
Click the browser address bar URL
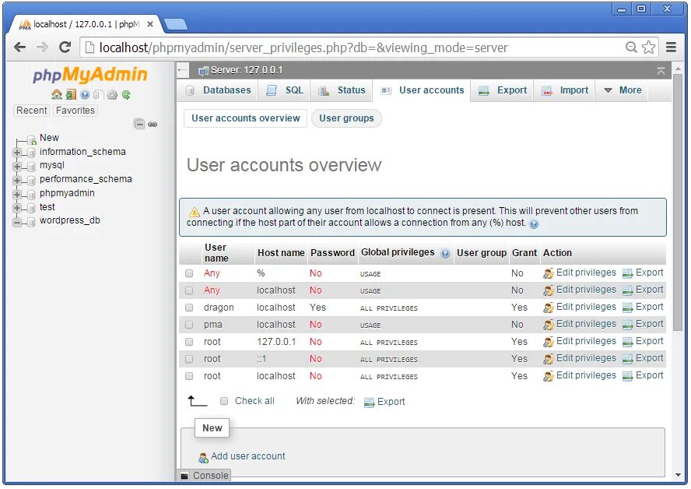click(x=303, y=47)
